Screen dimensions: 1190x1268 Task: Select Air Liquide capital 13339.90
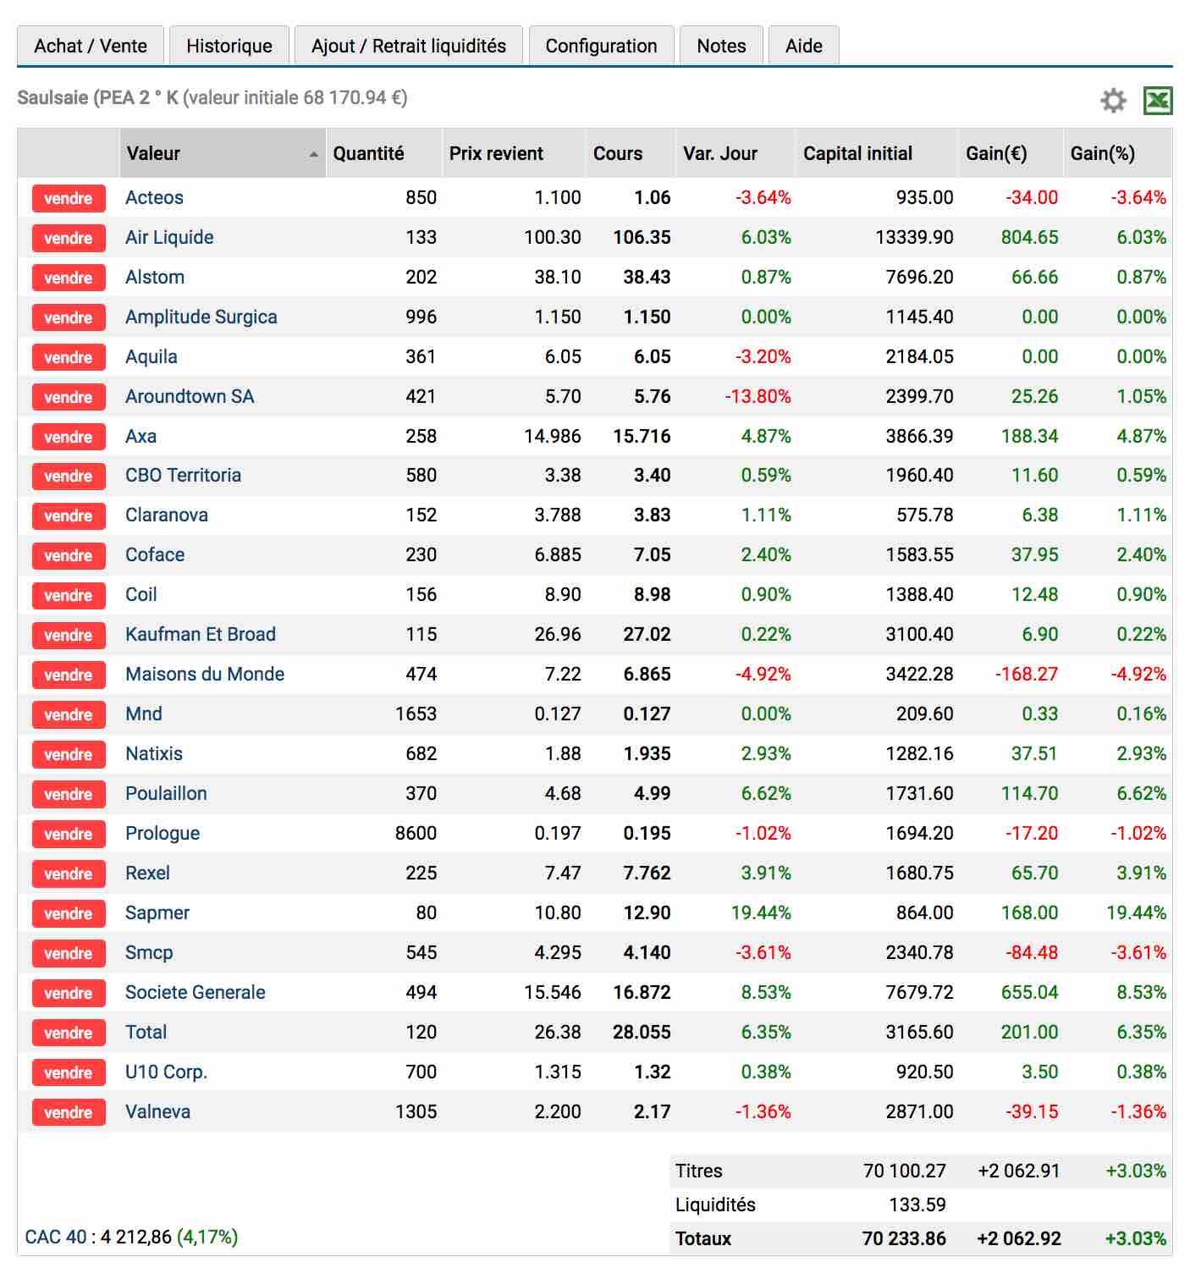(x=914, y=238)
